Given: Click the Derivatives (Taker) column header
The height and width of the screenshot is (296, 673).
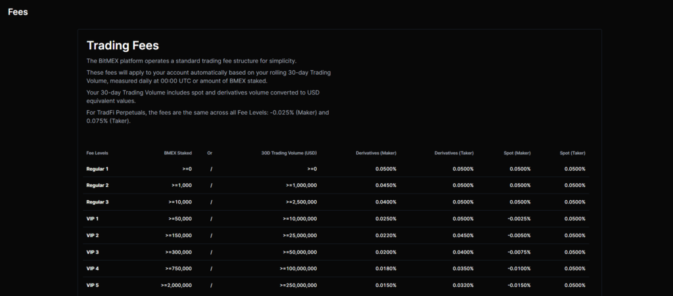Looking at the screenshot, I should coord(453,153).
